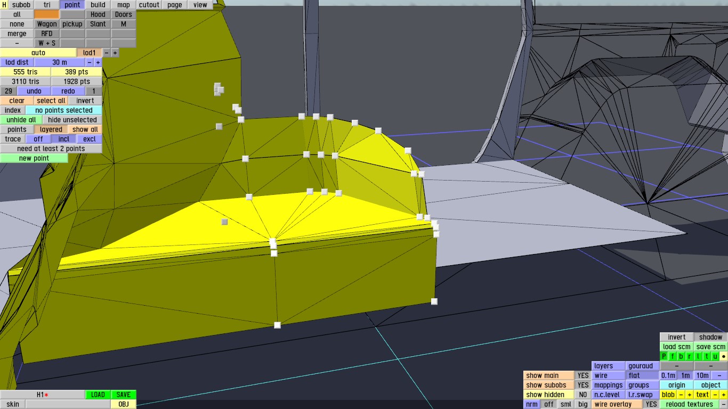728x409 pixels.
Task: Toggle wire overlay YES value
Action: (651, 404)
